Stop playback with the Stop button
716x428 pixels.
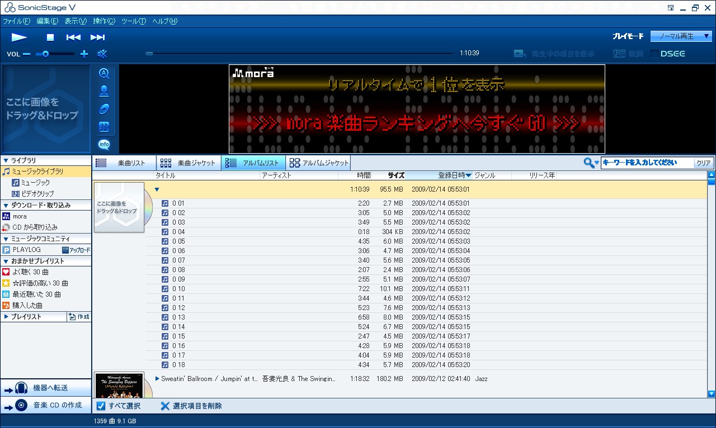50,37
